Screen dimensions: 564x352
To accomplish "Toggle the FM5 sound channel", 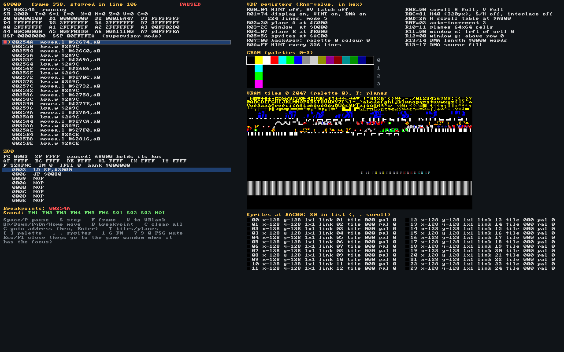I will point(89,213).
